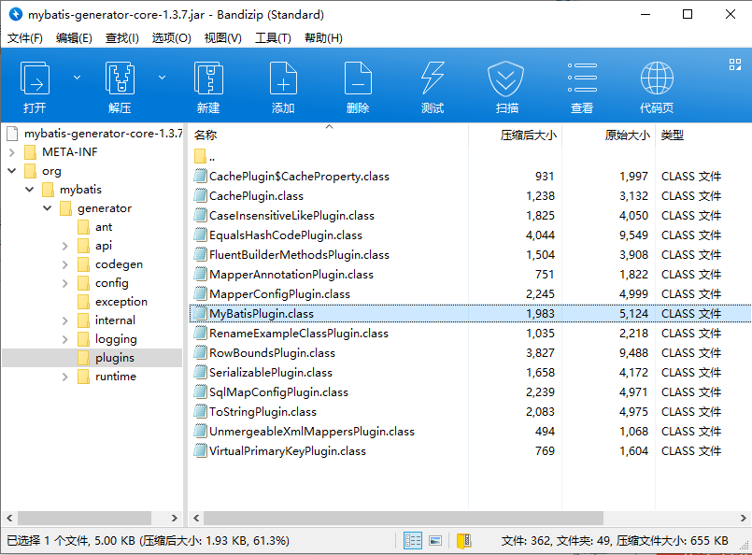Expand the internal folder node
This screenshot has width=752, height=555.
pyautogui.click(x=65, y=320)
